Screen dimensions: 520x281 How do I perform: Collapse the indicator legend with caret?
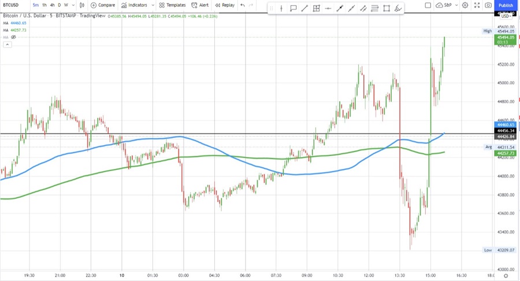8,45
